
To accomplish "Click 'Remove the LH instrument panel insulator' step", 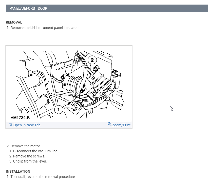I will pos(44,28).
